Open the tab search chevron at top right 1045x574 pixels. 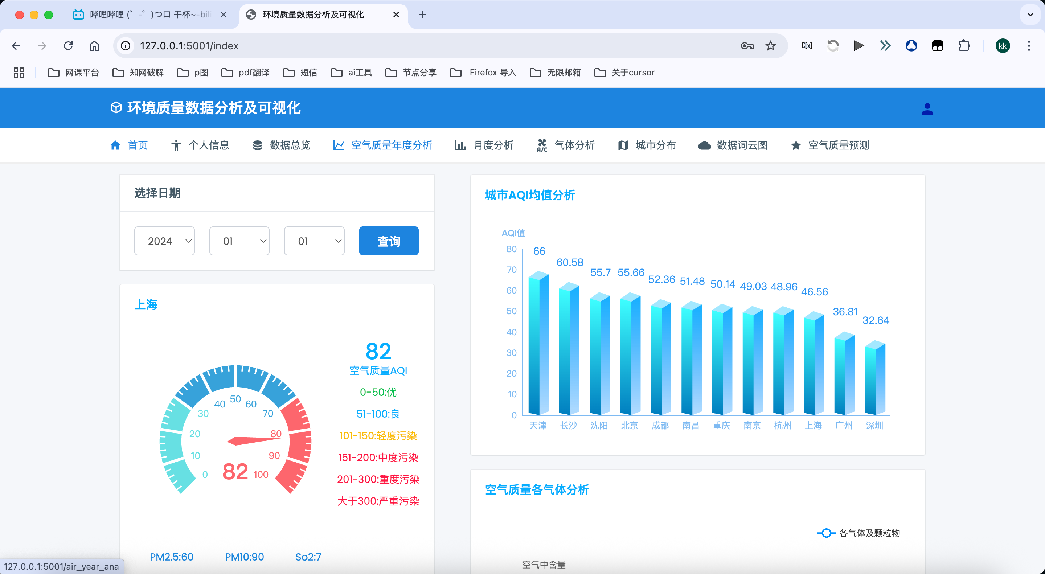[x=1030, y=15]
